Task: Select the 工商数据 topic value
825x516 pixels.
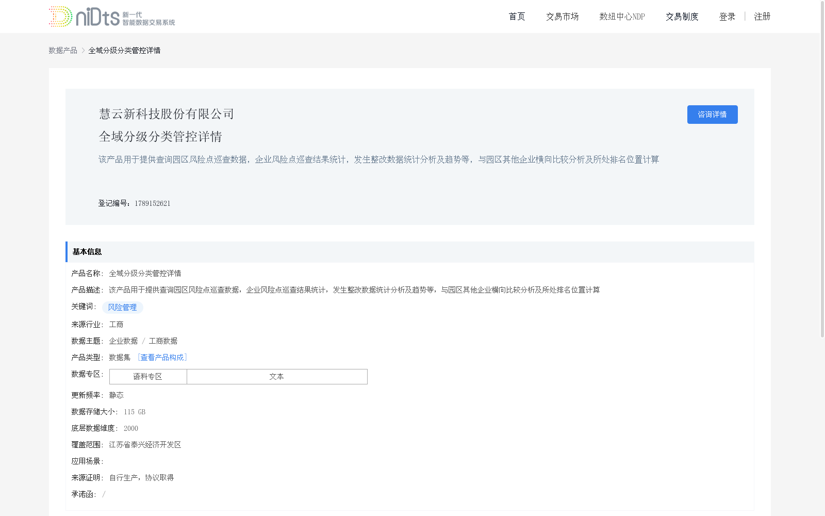Action: tap(163, 341)
